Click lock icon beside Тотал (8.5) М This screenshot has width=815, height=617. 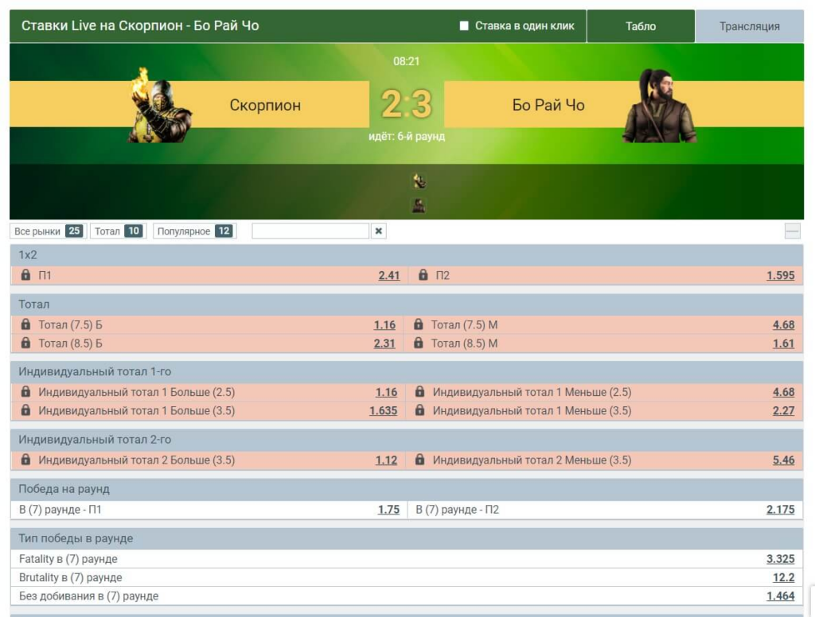pos(419,343)
